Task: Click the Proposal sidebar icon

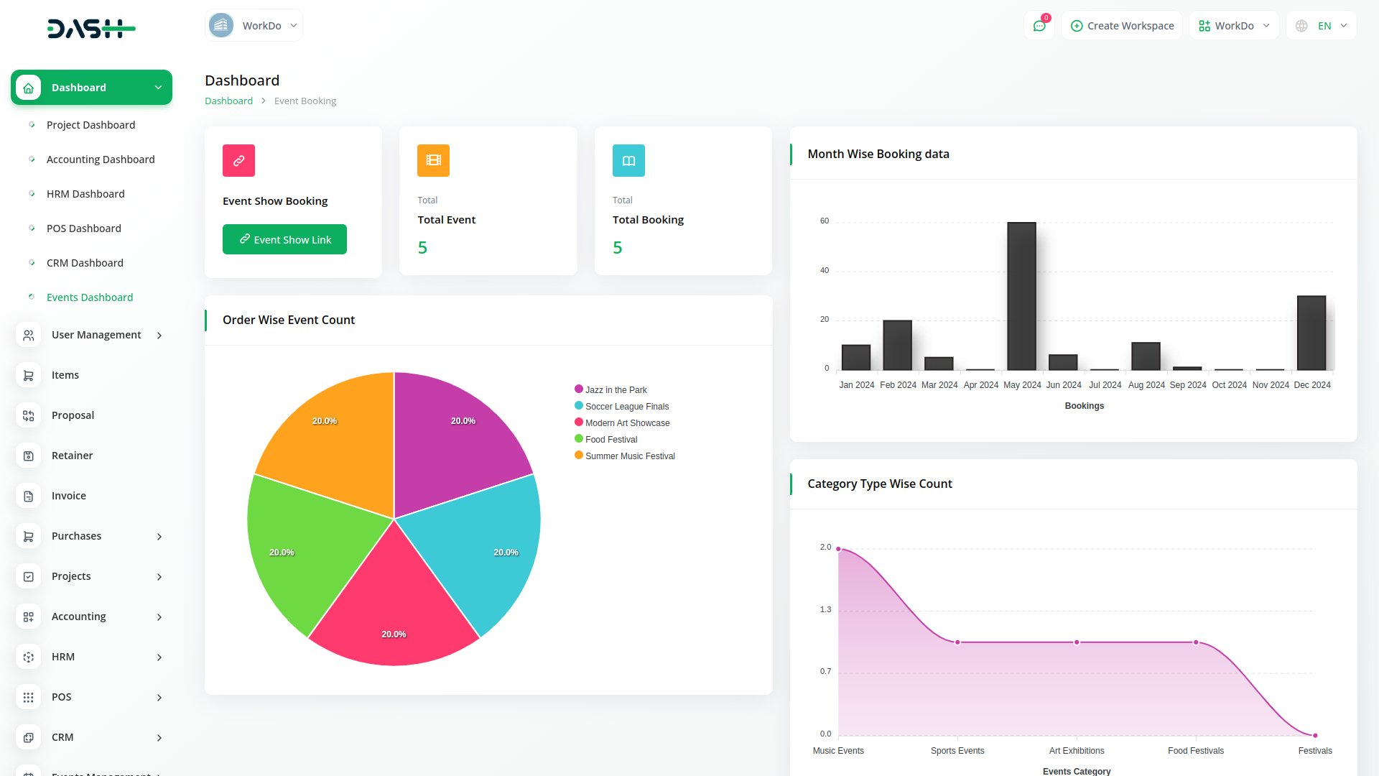Action: click(x=29, y=415)
